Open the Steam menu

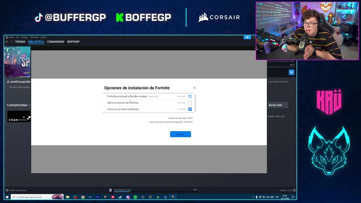point(11,37)
